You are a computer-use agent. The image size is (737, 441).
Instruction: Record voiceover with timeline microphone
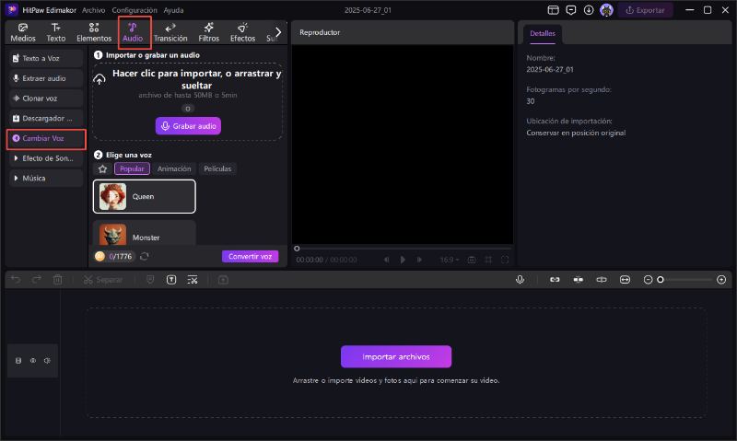click(520, 280)
